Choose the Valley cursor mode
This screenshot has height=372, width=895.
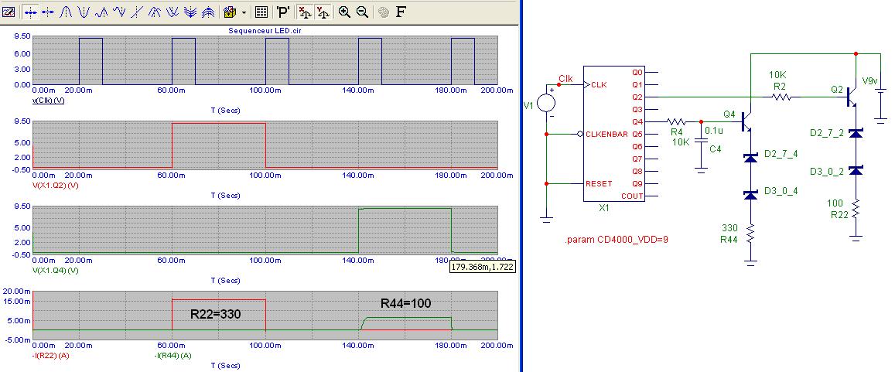pos(84,12)
